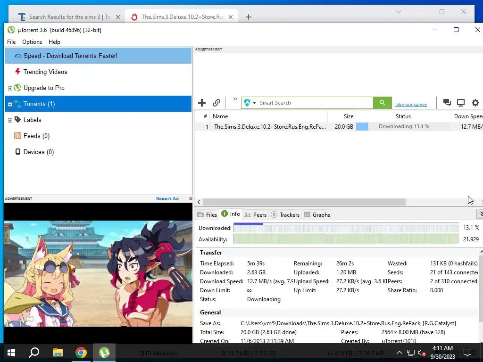Image resolution: width=483 pixels, height=362 pixels.
Task: Open File Explorer from taskbar
Action: pyautogui.click(x=58, y=353)
